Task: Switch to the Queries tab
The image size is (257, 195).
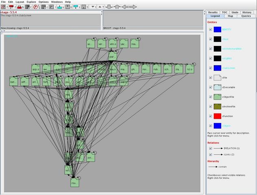Action: (x=246, y=16)
